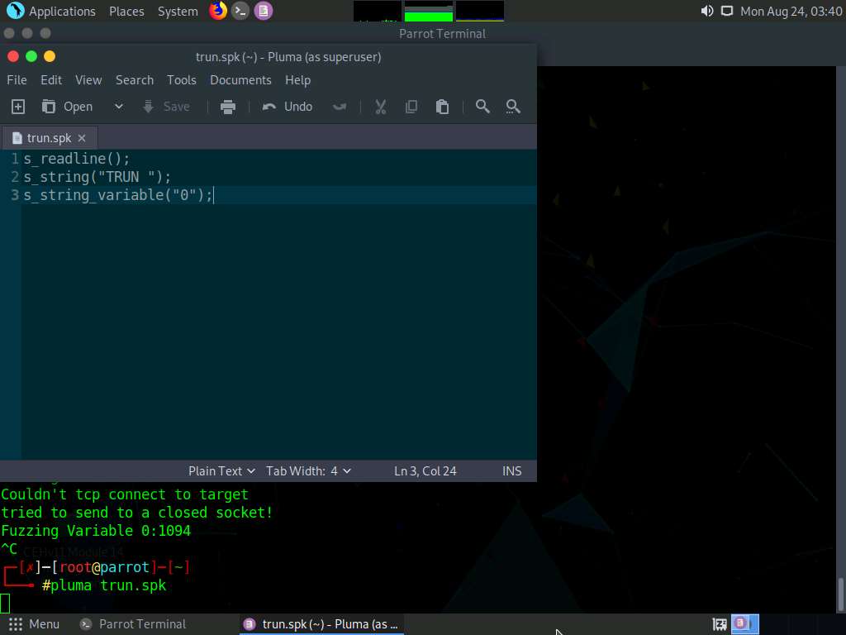Switch to Parrot Terminal in taskbar
Screen dimensions: 846x635
tap(133, 624)
